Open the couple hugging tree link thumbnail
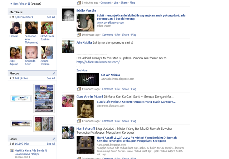This screenshot has height=159, width=229. point(86,23)
